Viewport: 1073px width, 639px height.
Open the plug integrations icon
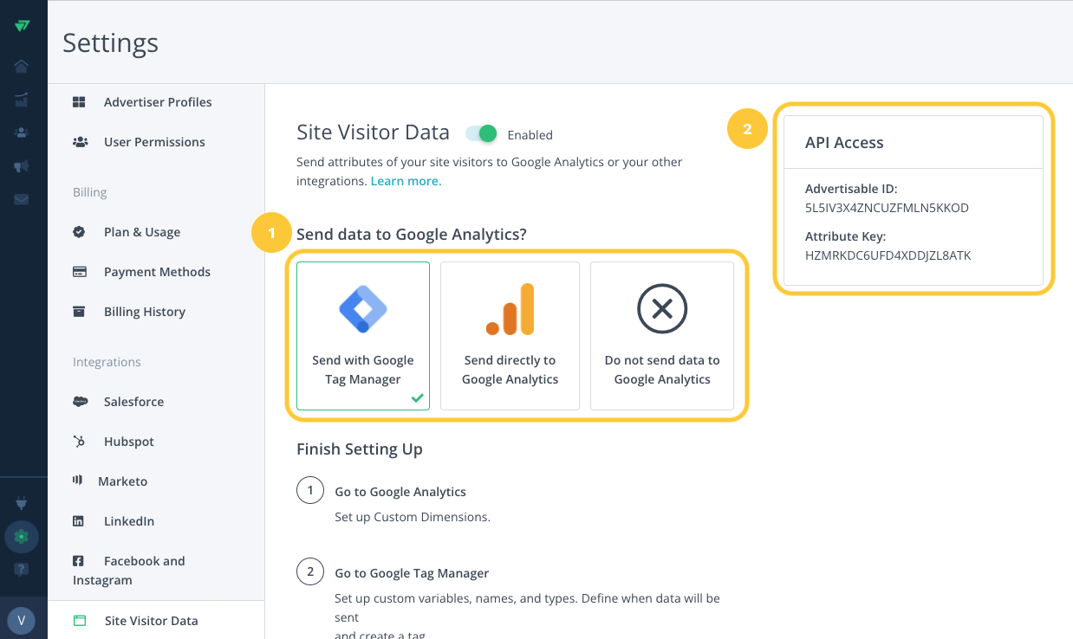[x=22, y=502]
